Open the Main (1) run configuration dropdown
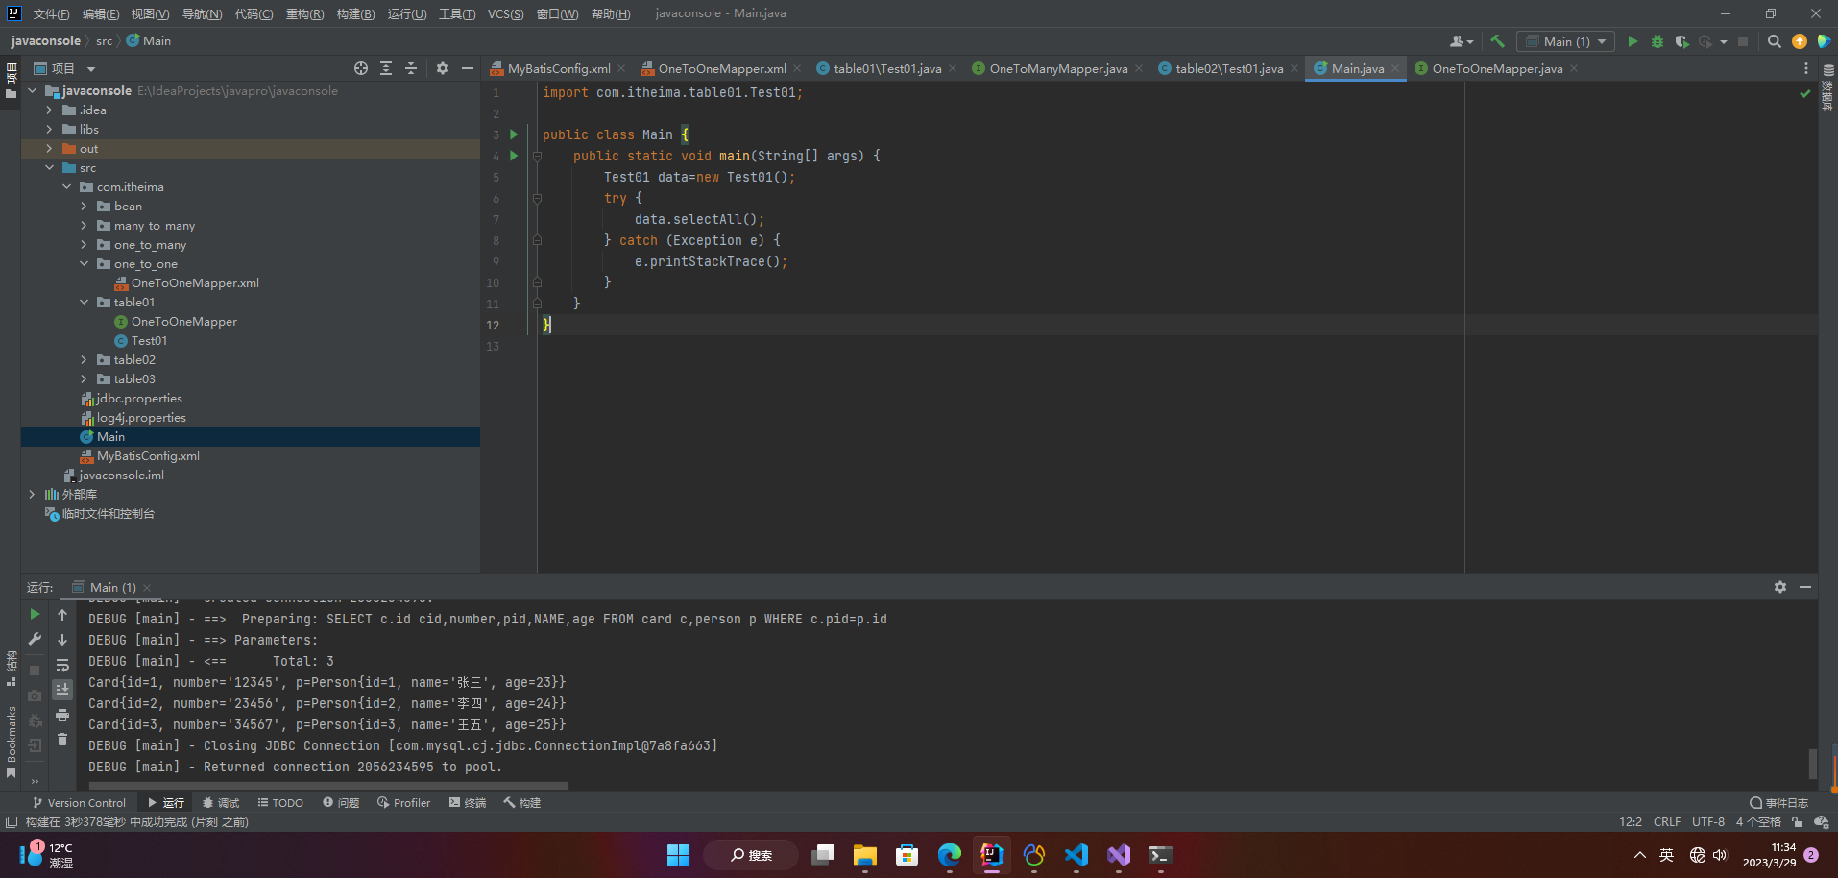The width and height of the screenshot is (1838, 878). tap(1566, 41)
